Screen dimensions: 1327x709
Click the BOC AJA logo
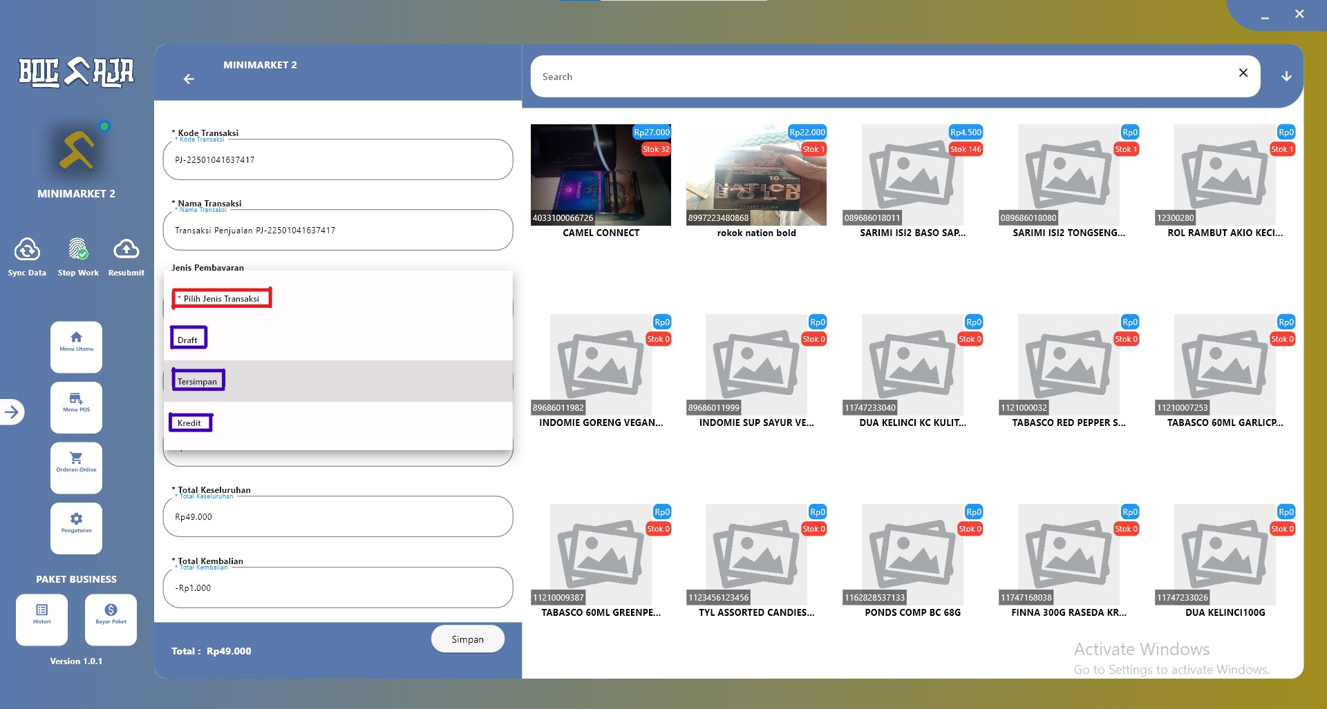[x=76, y=72]
